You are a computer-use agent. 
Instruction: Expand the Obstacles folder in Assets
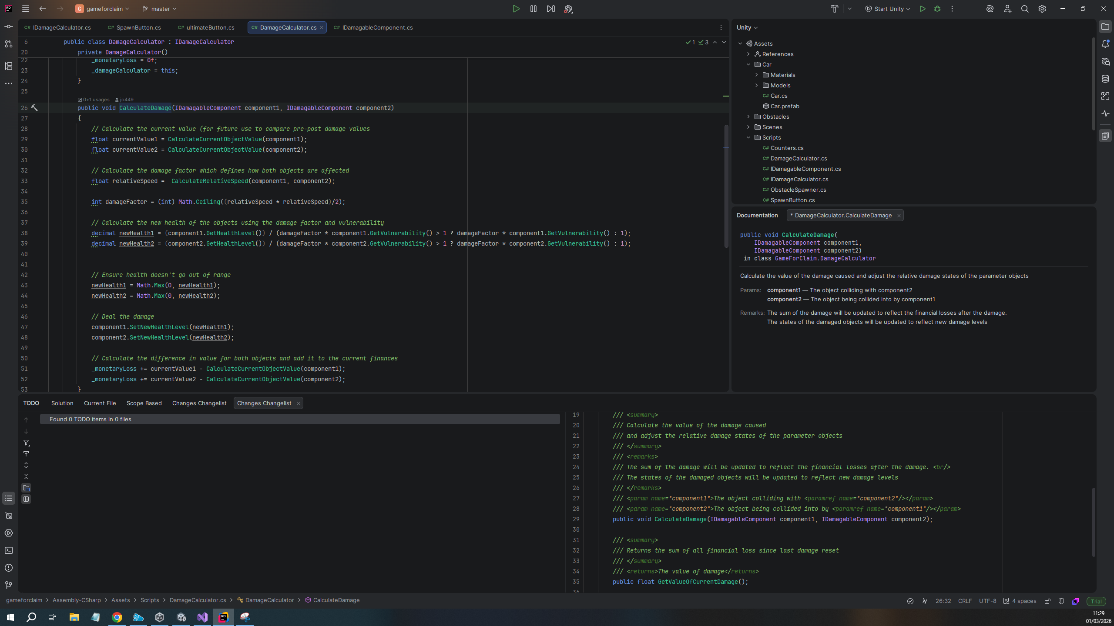(x=748, y=117)
